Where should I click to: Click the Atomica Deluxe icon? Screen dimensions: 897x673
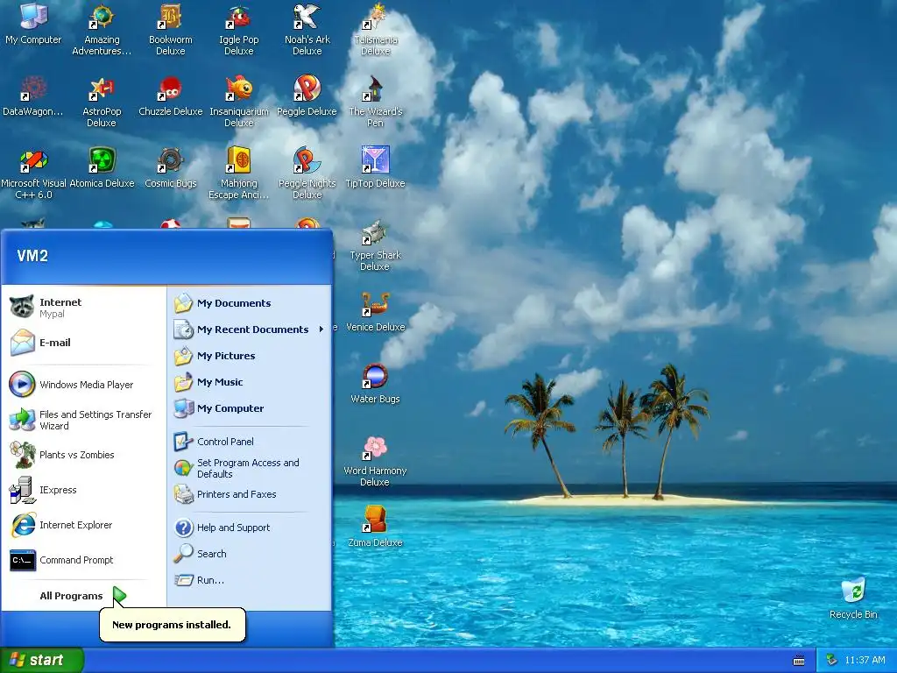(x=102, y=167)
